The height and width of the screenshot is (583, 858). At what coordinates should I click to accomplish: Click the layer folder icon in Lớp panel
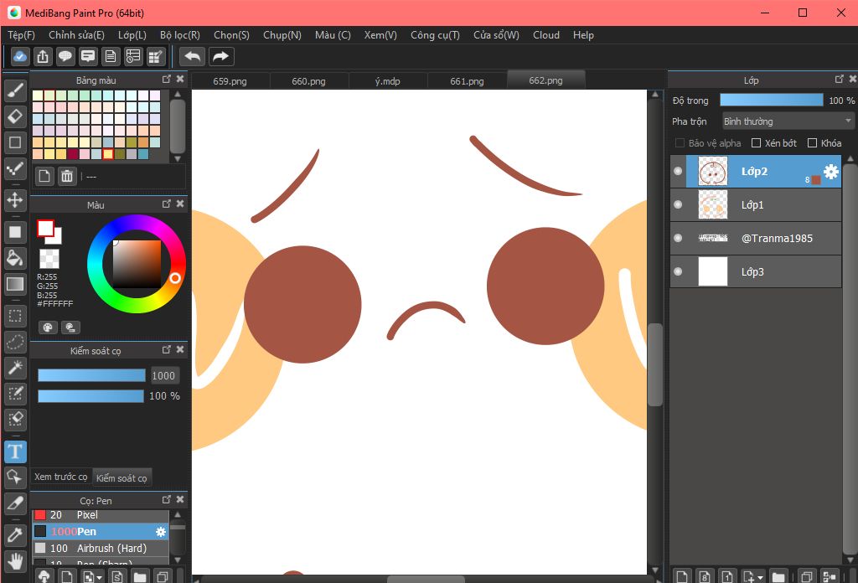pos(778,576)
